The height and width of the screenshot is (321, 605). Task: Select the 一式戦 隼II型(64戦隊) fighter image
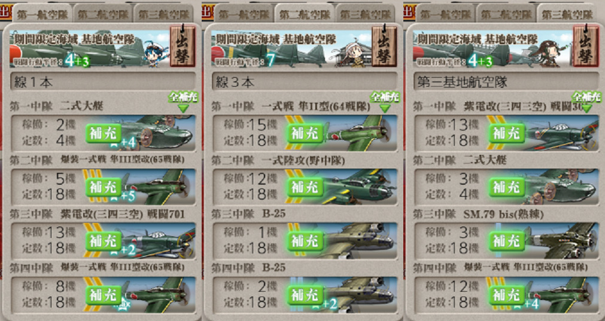click(x=360, y=133)
